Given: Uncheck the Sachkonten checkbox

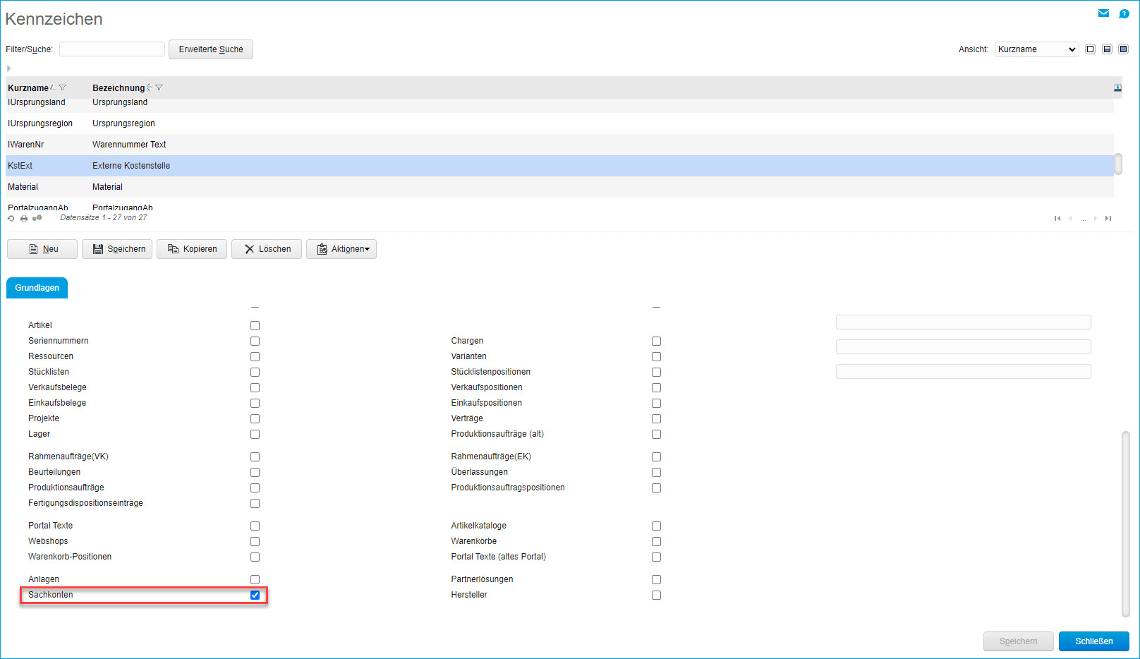Looking at the screenshot, I should coord(255,595).
